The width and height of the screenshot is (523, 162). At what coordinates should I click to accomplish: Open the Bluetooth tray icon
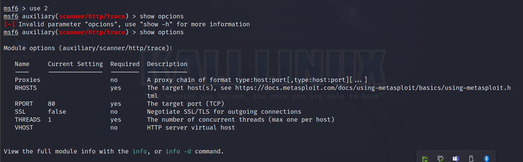tap(486, 158)
